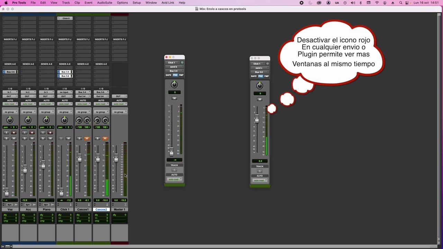Open macOS Spotlight search
The width and height of the screenshot is (443, 249).
tap(401, 3)
